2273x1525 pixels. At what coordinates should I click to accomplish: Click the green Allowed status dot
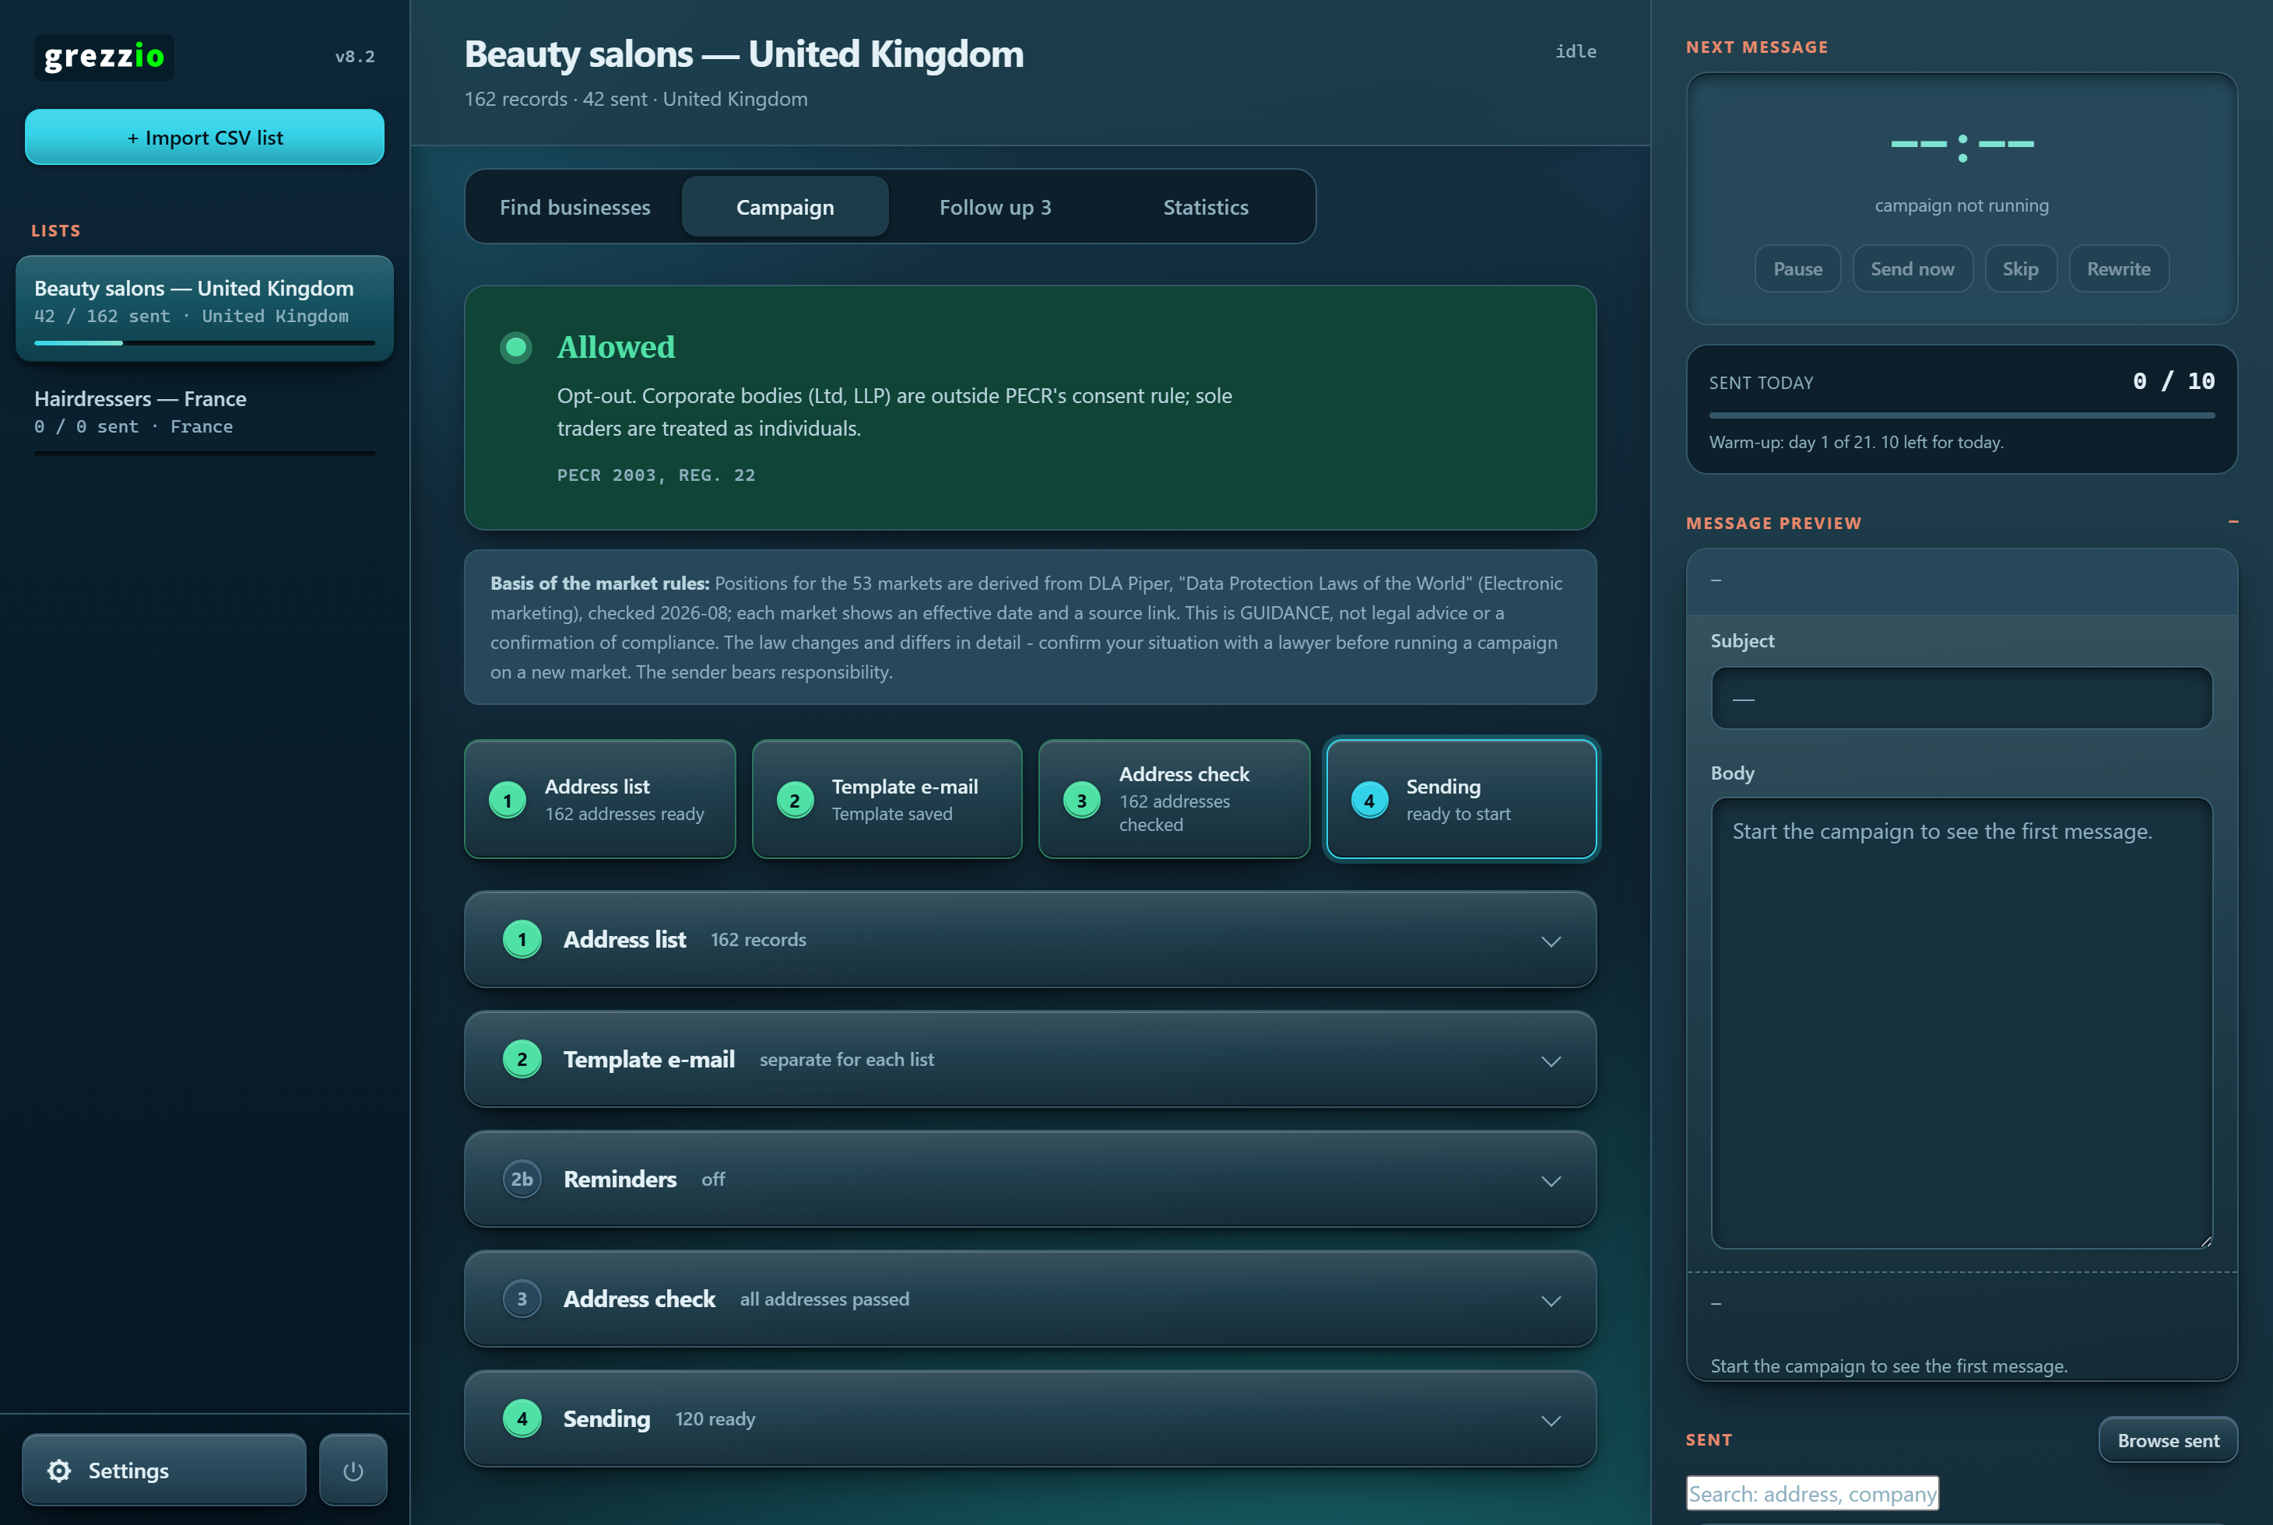pos(515,347)
